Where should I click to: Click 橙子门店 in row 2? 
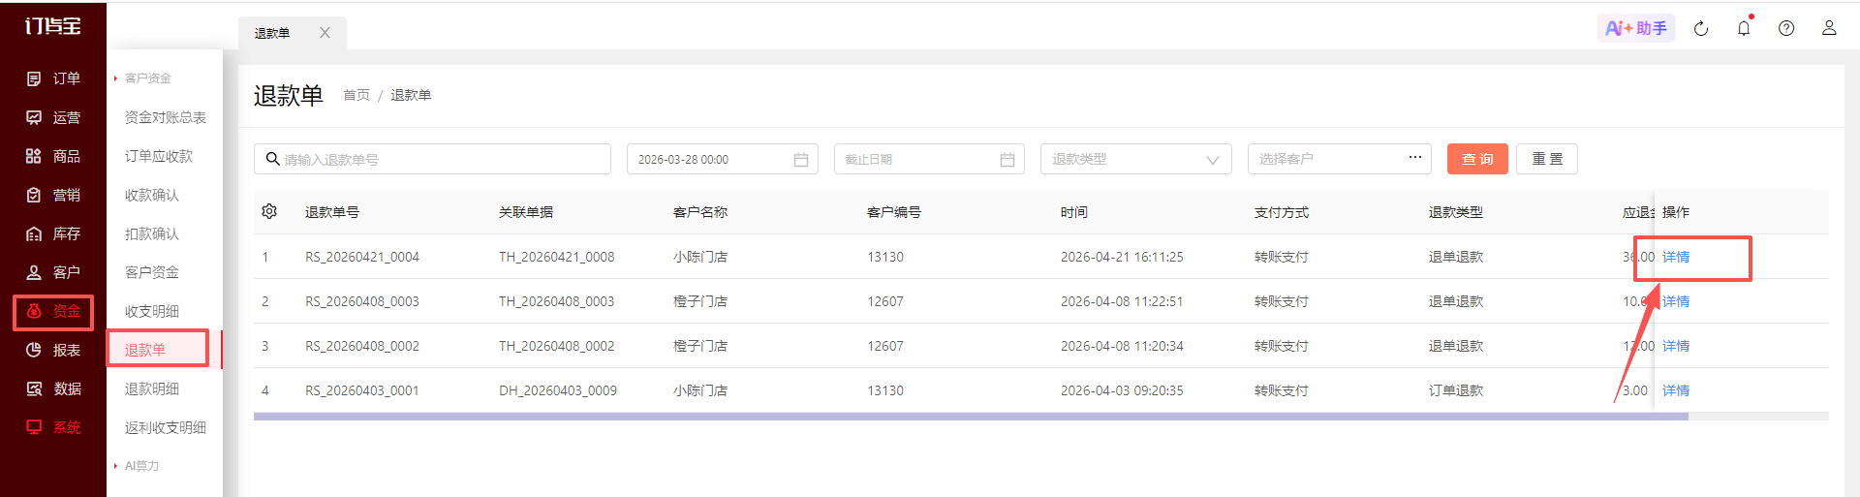[x=700, y=301]
